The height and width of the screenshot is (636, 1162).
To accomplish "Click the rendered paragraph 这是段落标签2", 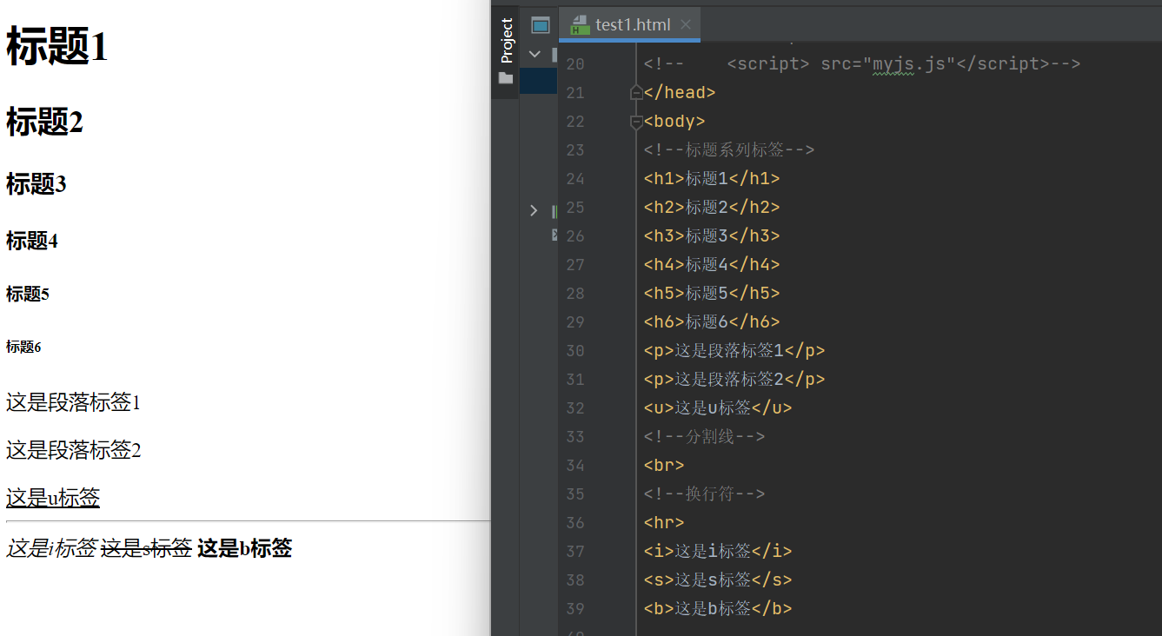I will click(x=73, y=450).
